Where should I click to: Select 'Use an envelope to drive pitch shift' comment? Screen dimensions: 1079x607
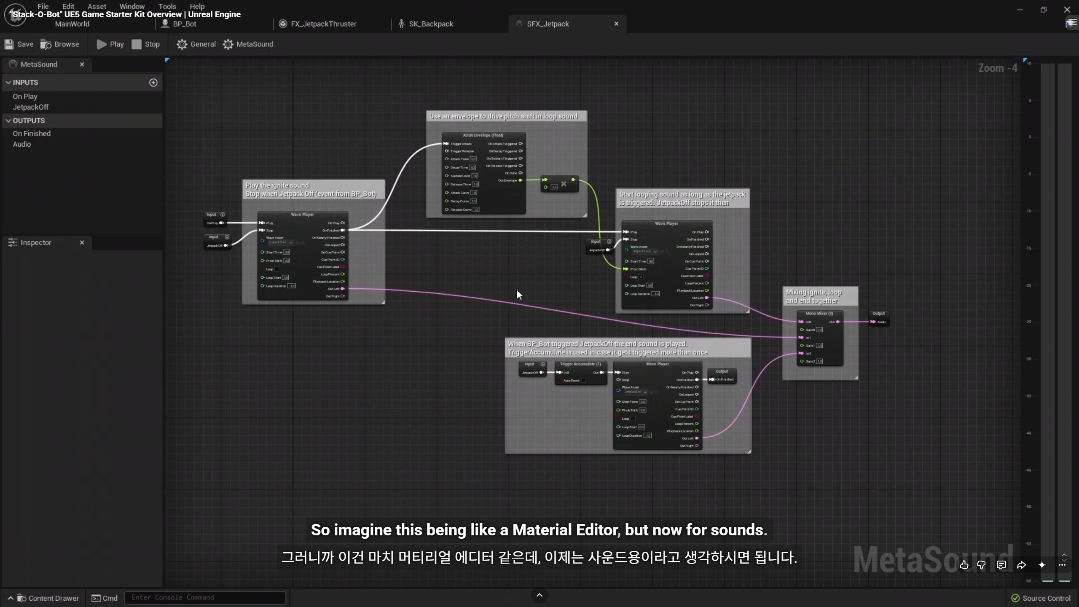click(x=506, y=116)
